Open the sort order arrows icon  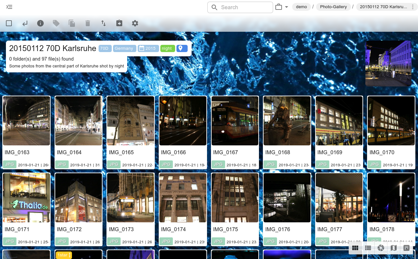(103, 23)
